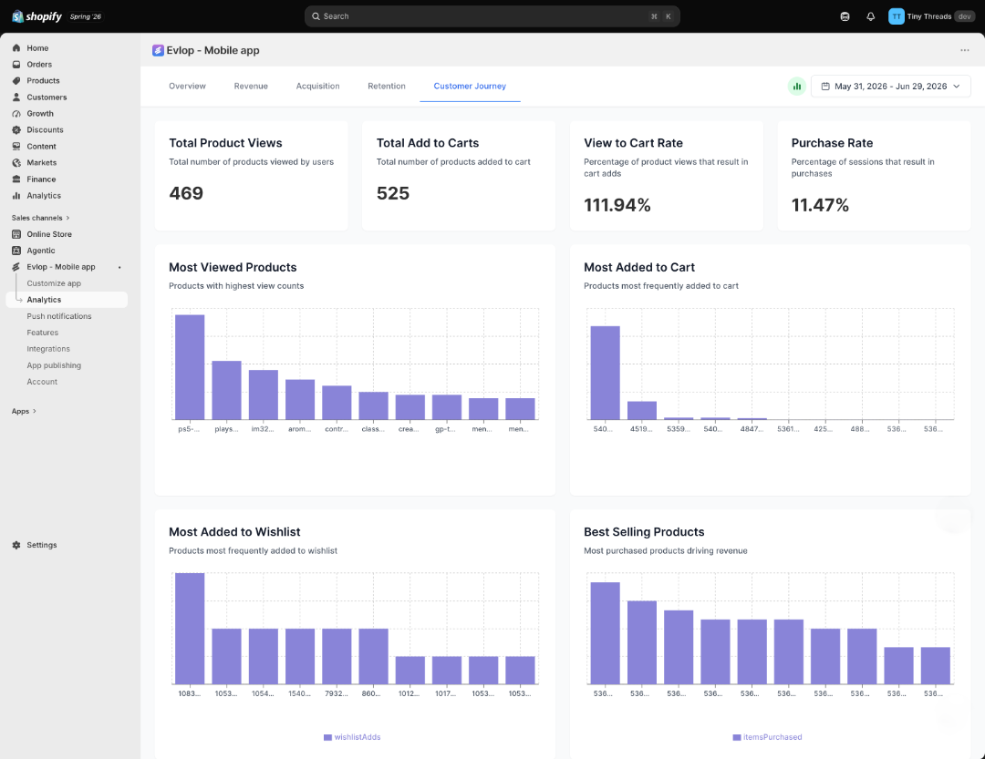Click the search magnifier icon
Screen dimensions: 985x759
pyautogui.click(x=316, y=16)
